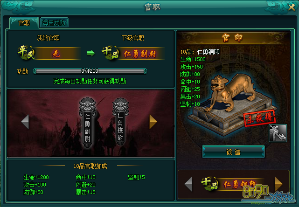Click the 仁勇副尉 next rank banner
The height and width of the screenshot is (207, 299).
click(140, 54)
